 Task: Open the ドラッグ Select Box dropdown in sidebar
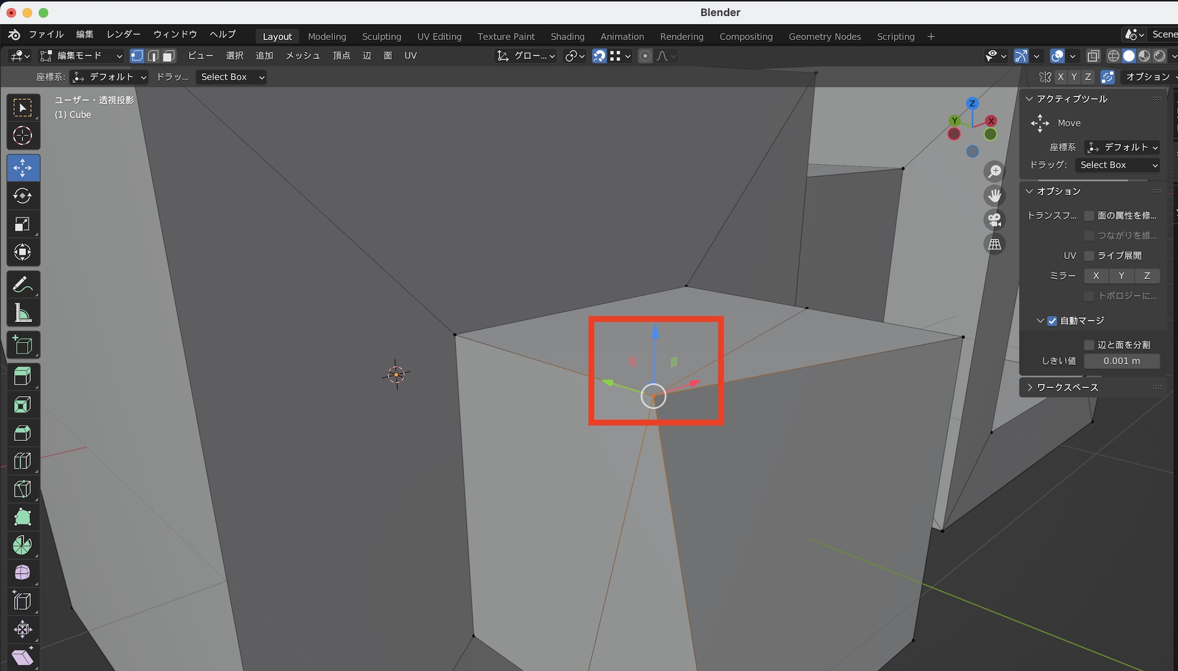pyautogui.click(x=1117, y=165)
